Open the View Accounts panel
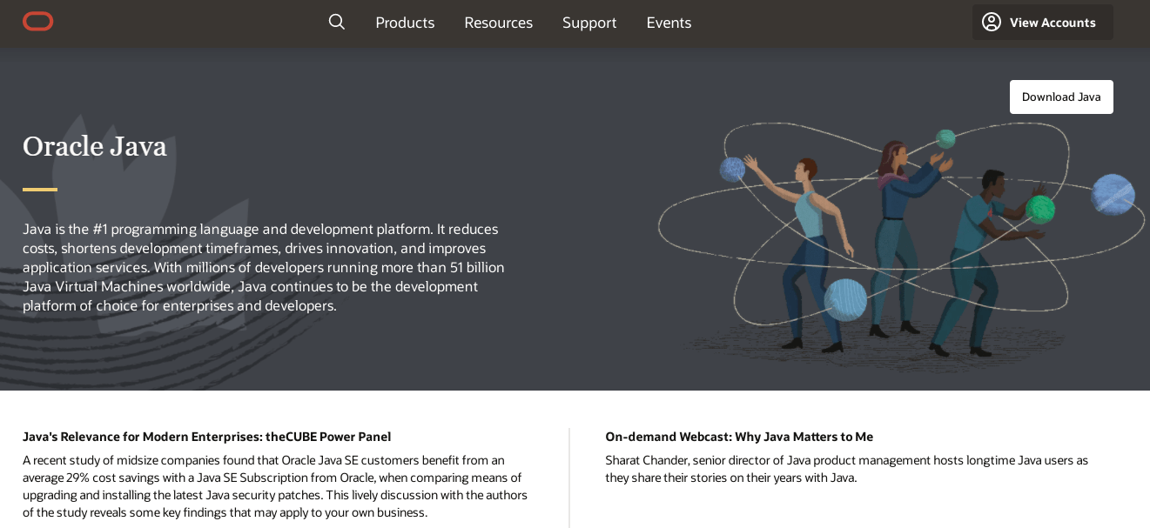1150x528 pixels. tap(1052, 23)
